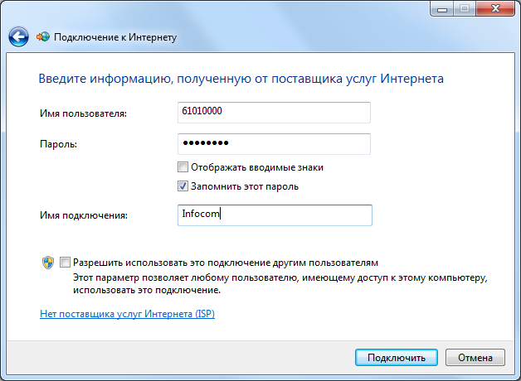Click the 'Пароль:' label

(58, 144)
